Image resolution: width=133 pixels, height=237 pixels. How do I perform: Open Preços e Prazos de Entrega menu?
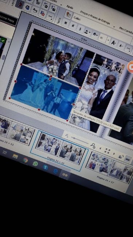point(95,18)
